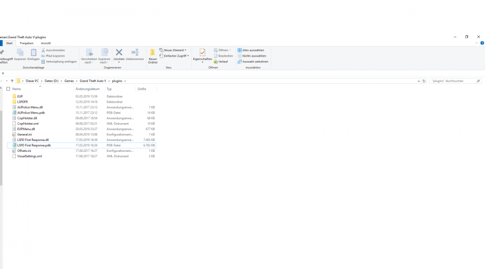Select the CopHolster.xml file

click(28, 124)
